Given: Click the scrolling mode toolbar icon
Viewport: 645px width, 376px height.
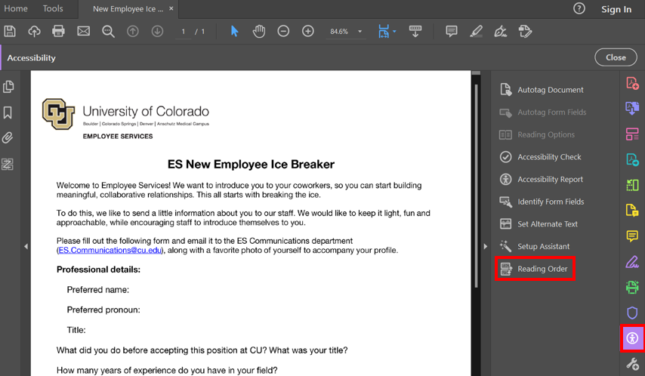Looking at the screenshot, I should pos(415,31).
